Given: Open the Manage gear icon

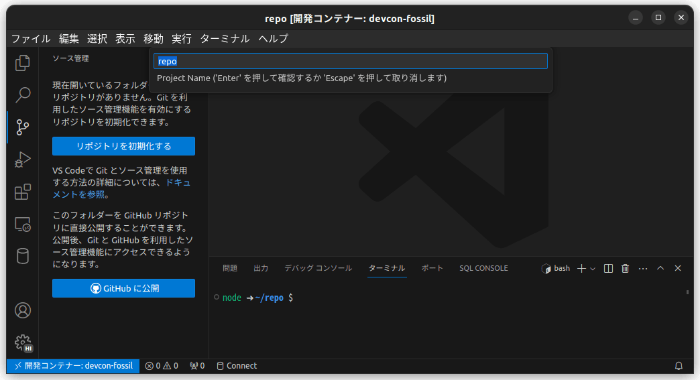Looking at the screenshot, I should (22, 342).
